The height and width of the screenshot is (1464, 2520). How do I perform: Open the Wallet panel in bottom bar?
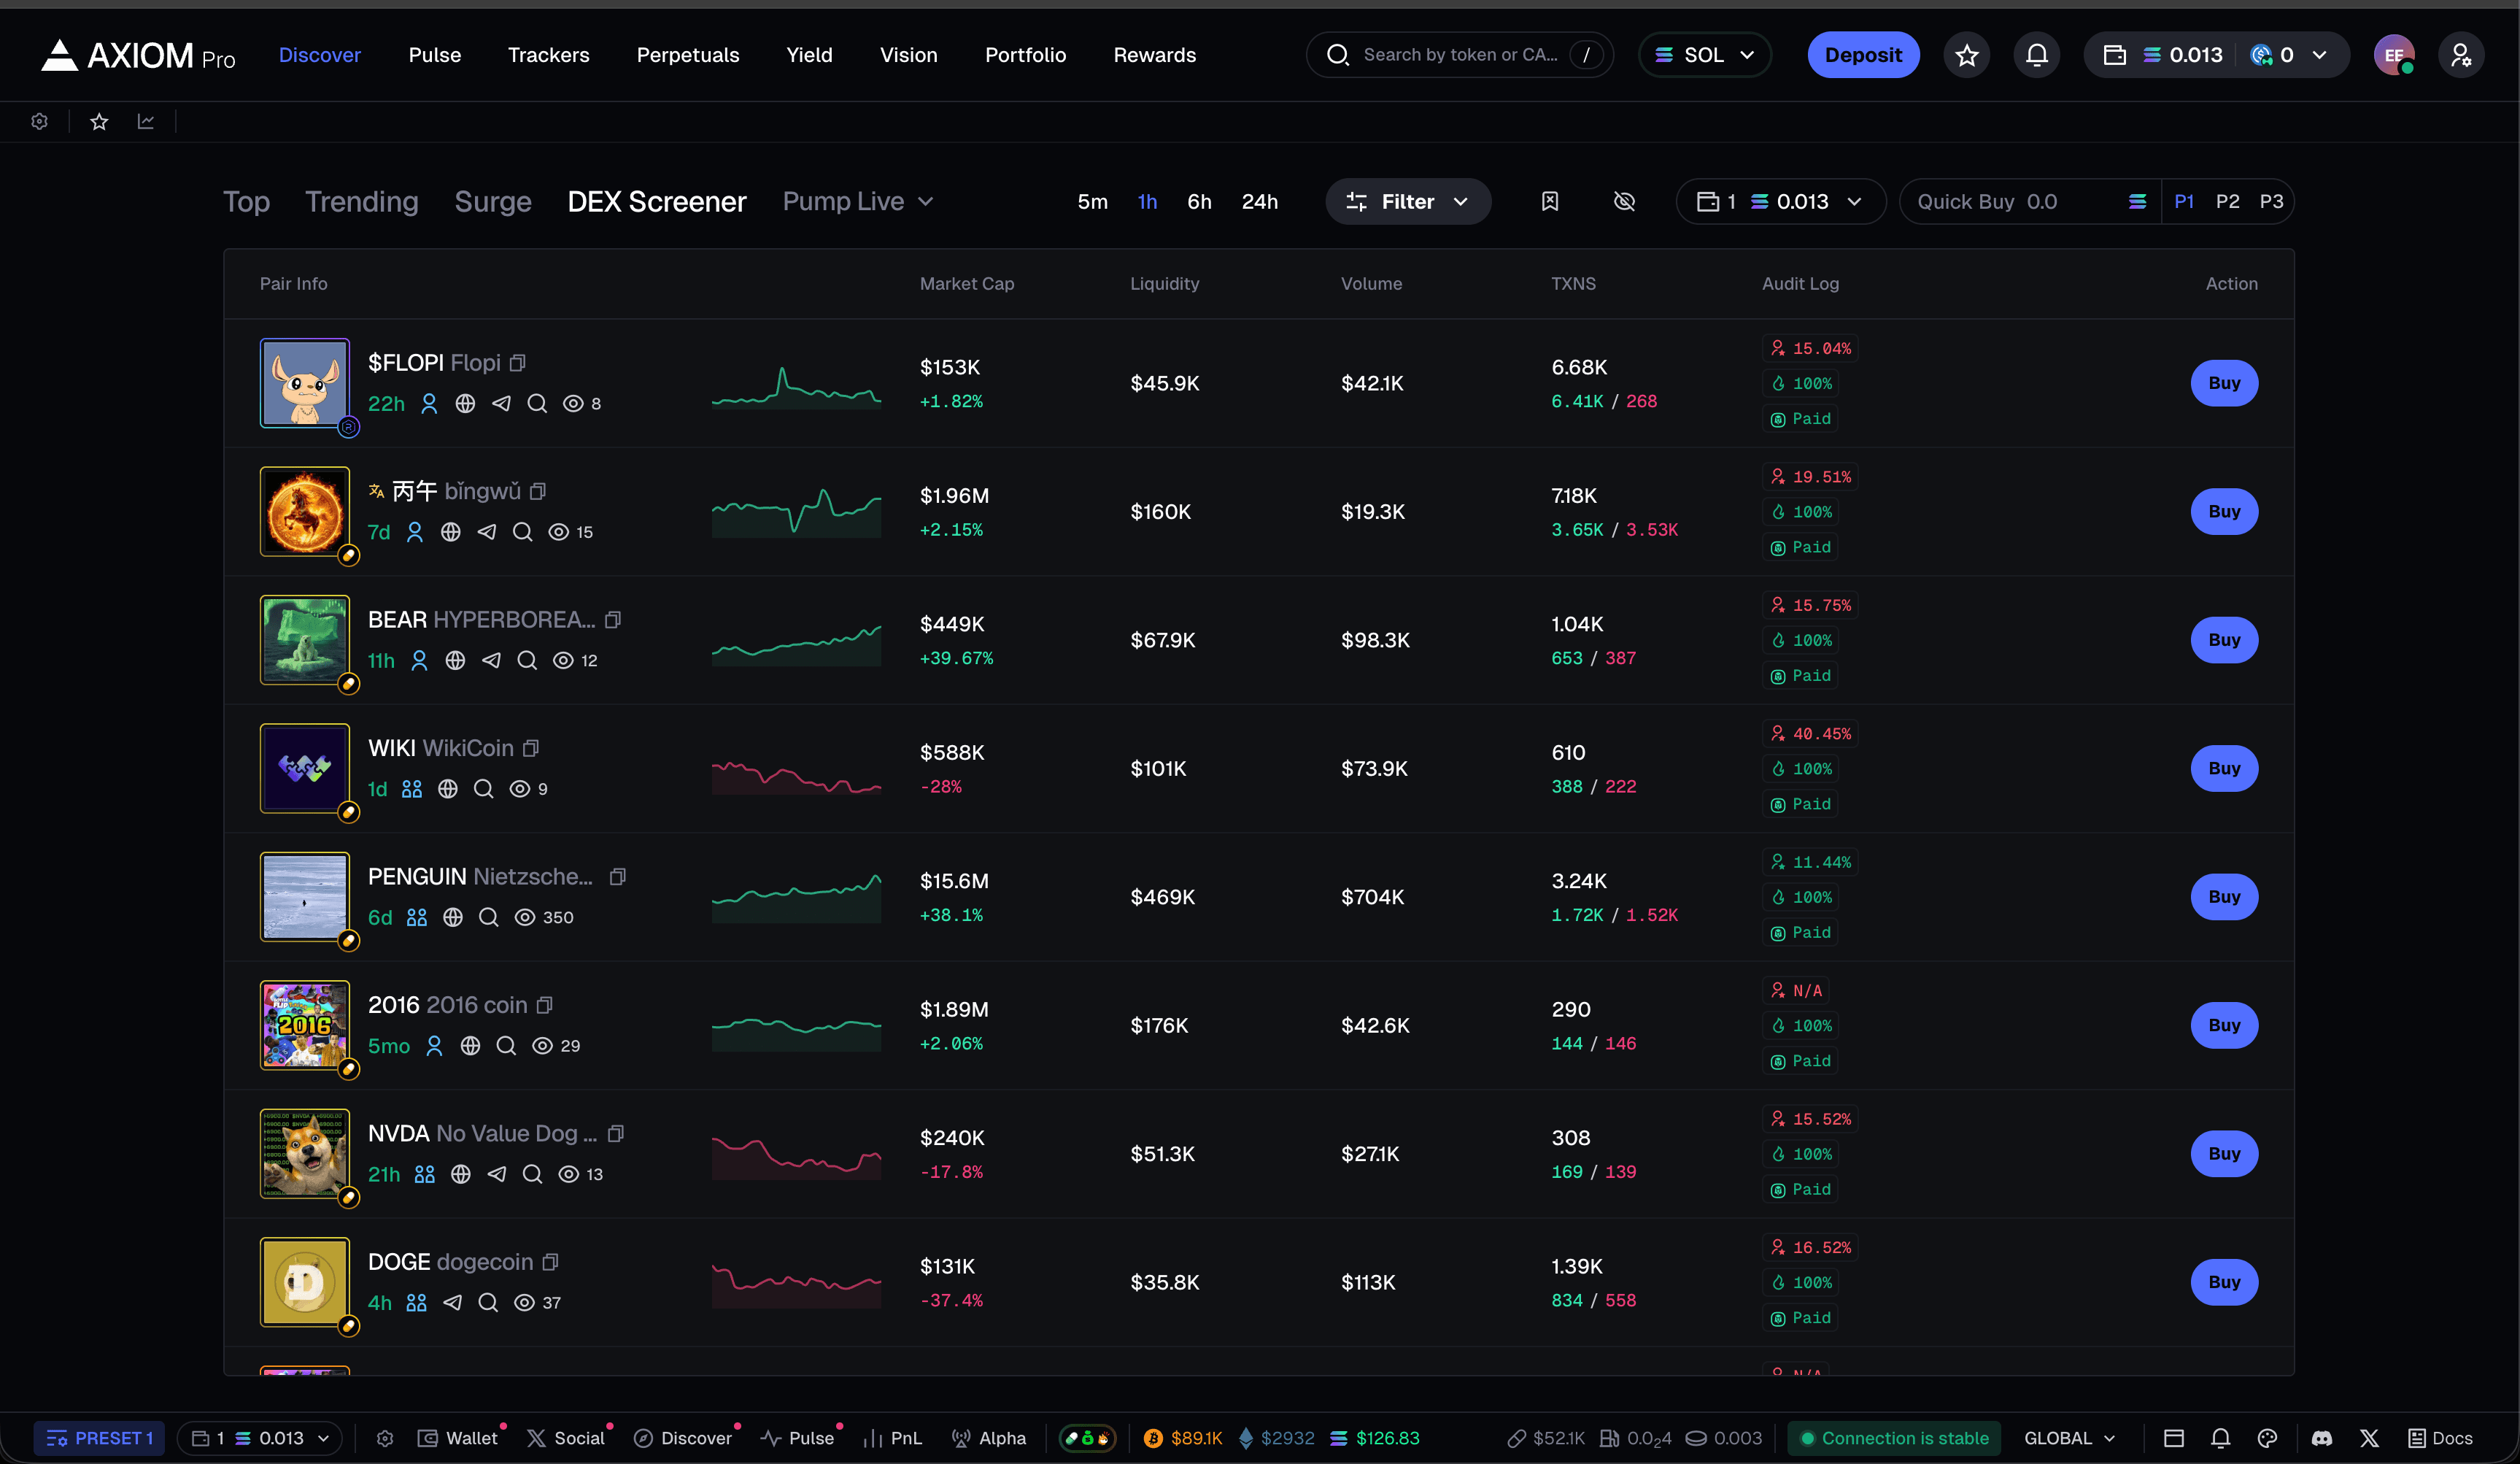tap(458, 1438)
